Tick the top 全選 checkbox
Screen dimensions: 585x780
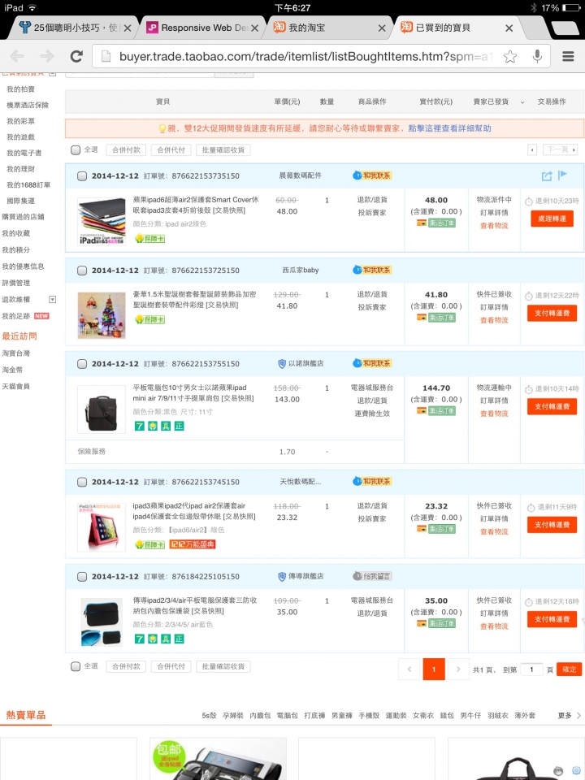coord(76,149)
